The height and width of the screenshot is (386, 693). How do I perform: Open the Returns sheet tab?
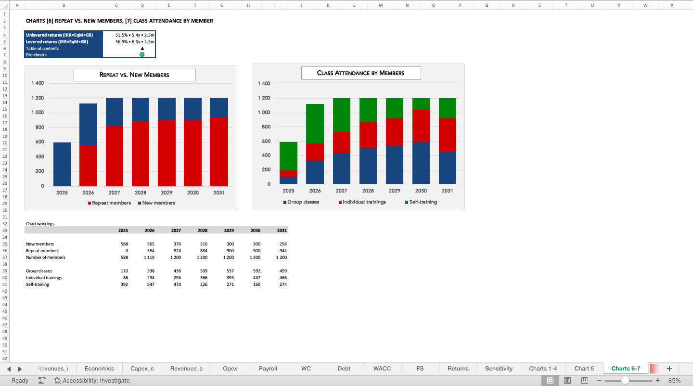coord(457,368)
